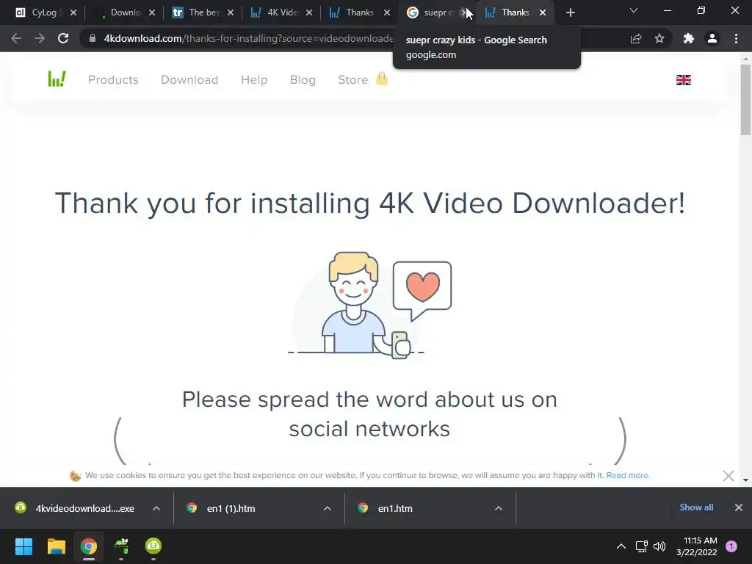This screenshot has width=752, height=564.
Task: Open the Extensions puzzle icon
Action: [x=689, y=38]
